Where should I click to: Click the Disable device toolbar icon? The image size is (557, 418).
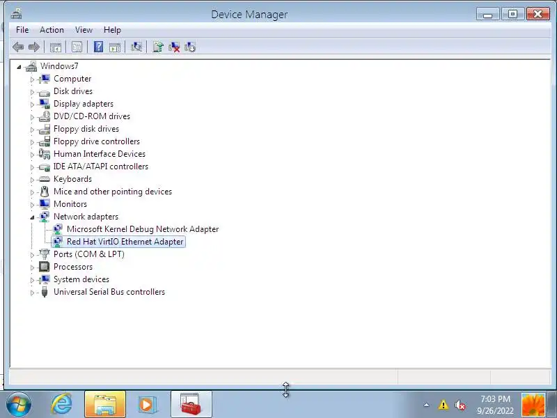[x=190, y=47]
